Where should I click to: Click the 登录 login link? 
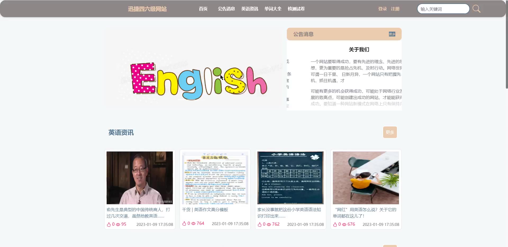[383, 9]
